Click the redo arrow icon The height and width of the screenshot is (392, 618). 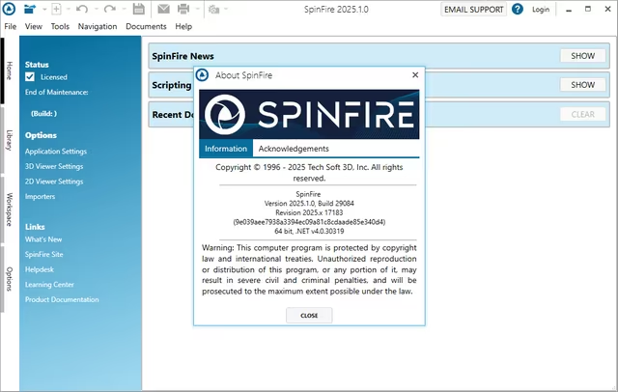pyautogui.click(x=110, y=9)
